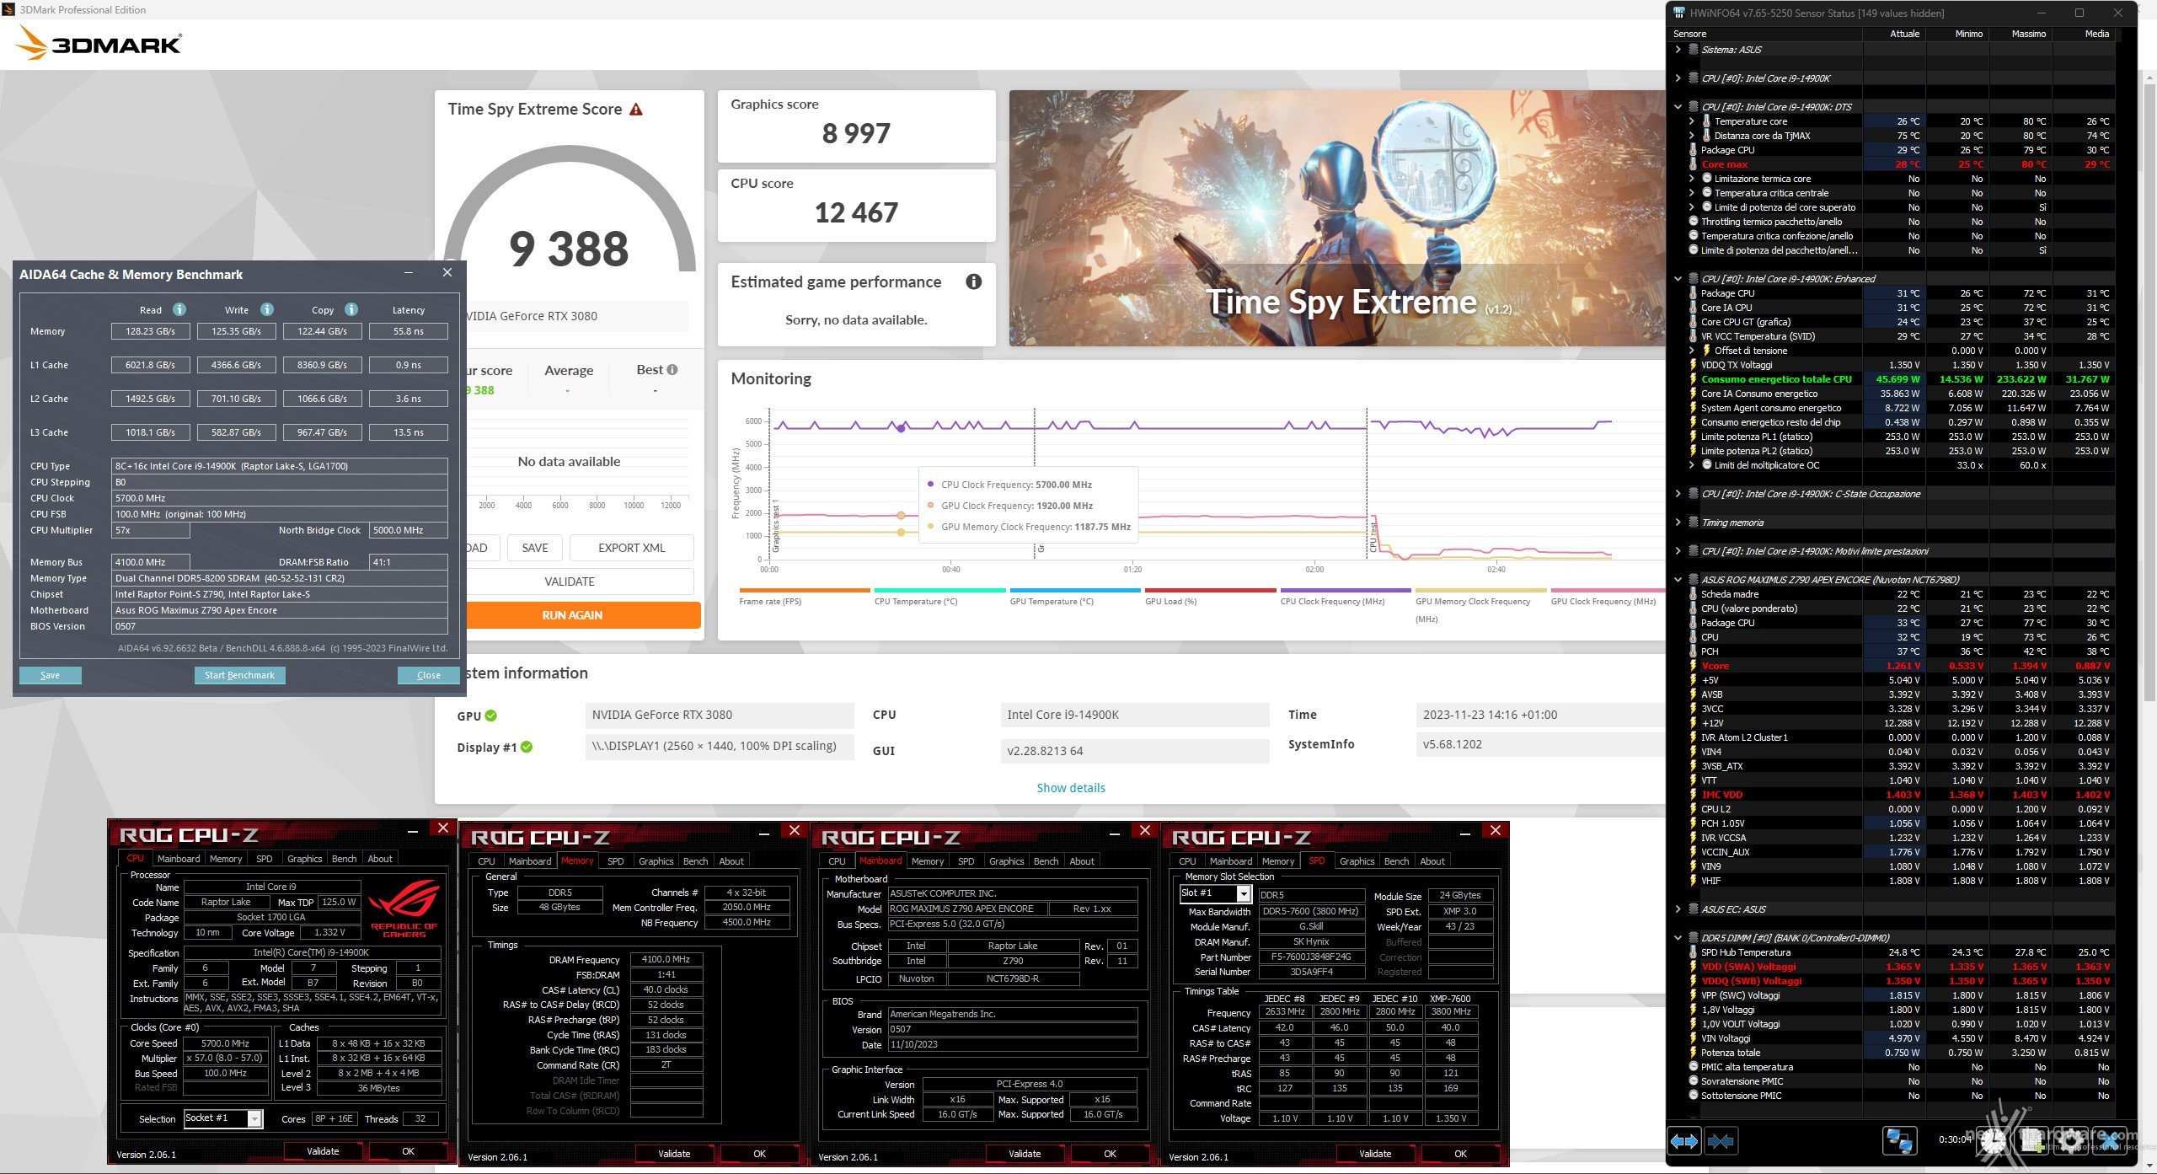
Task: Click Close button in AIDA64 window
Action: 429,675
